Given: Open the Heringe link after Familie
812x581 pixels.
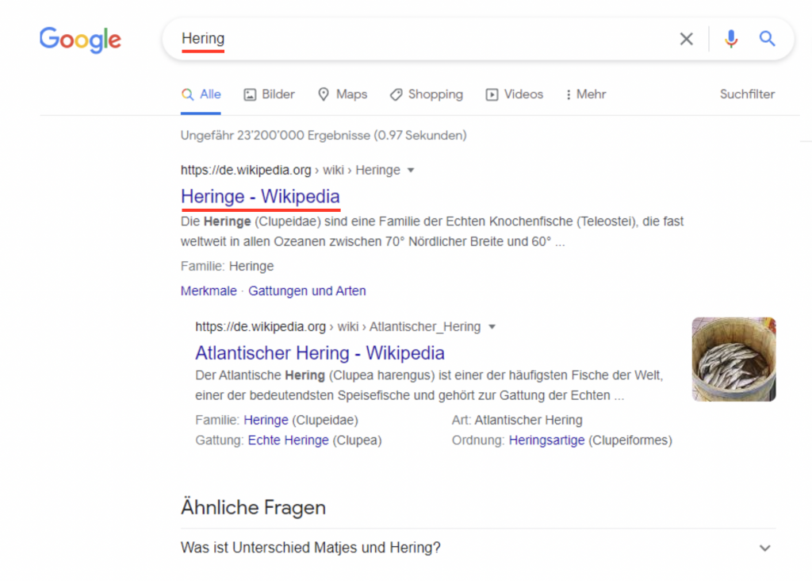Looking at the screenshot, I should coord(266,420).
